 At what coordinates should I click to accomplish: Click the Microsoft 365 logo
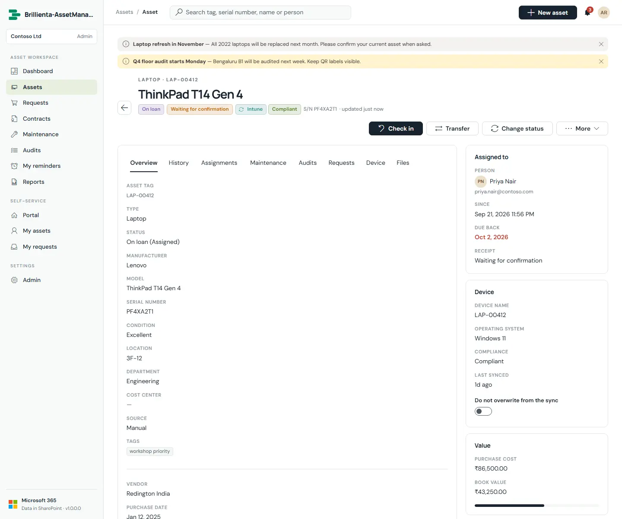point(13,504)
